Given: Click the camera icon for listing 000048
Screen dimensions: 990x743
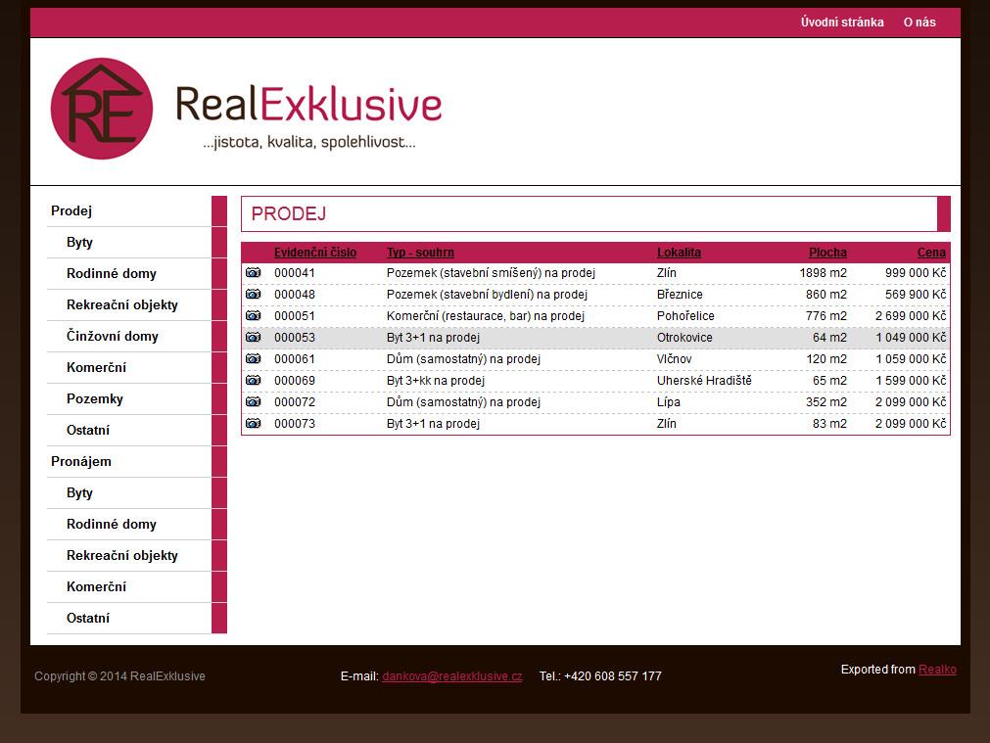Looking at the screenshot, I should point(254,295).
